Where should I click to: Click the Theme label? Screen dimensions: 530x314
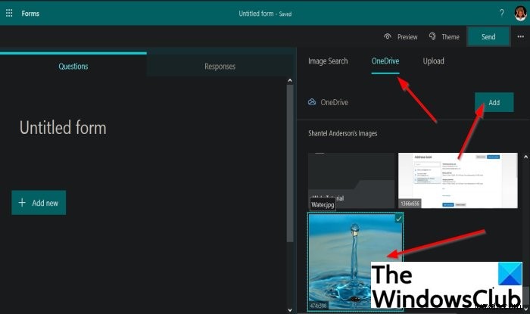pyautogui.click(x=450, y=37)
